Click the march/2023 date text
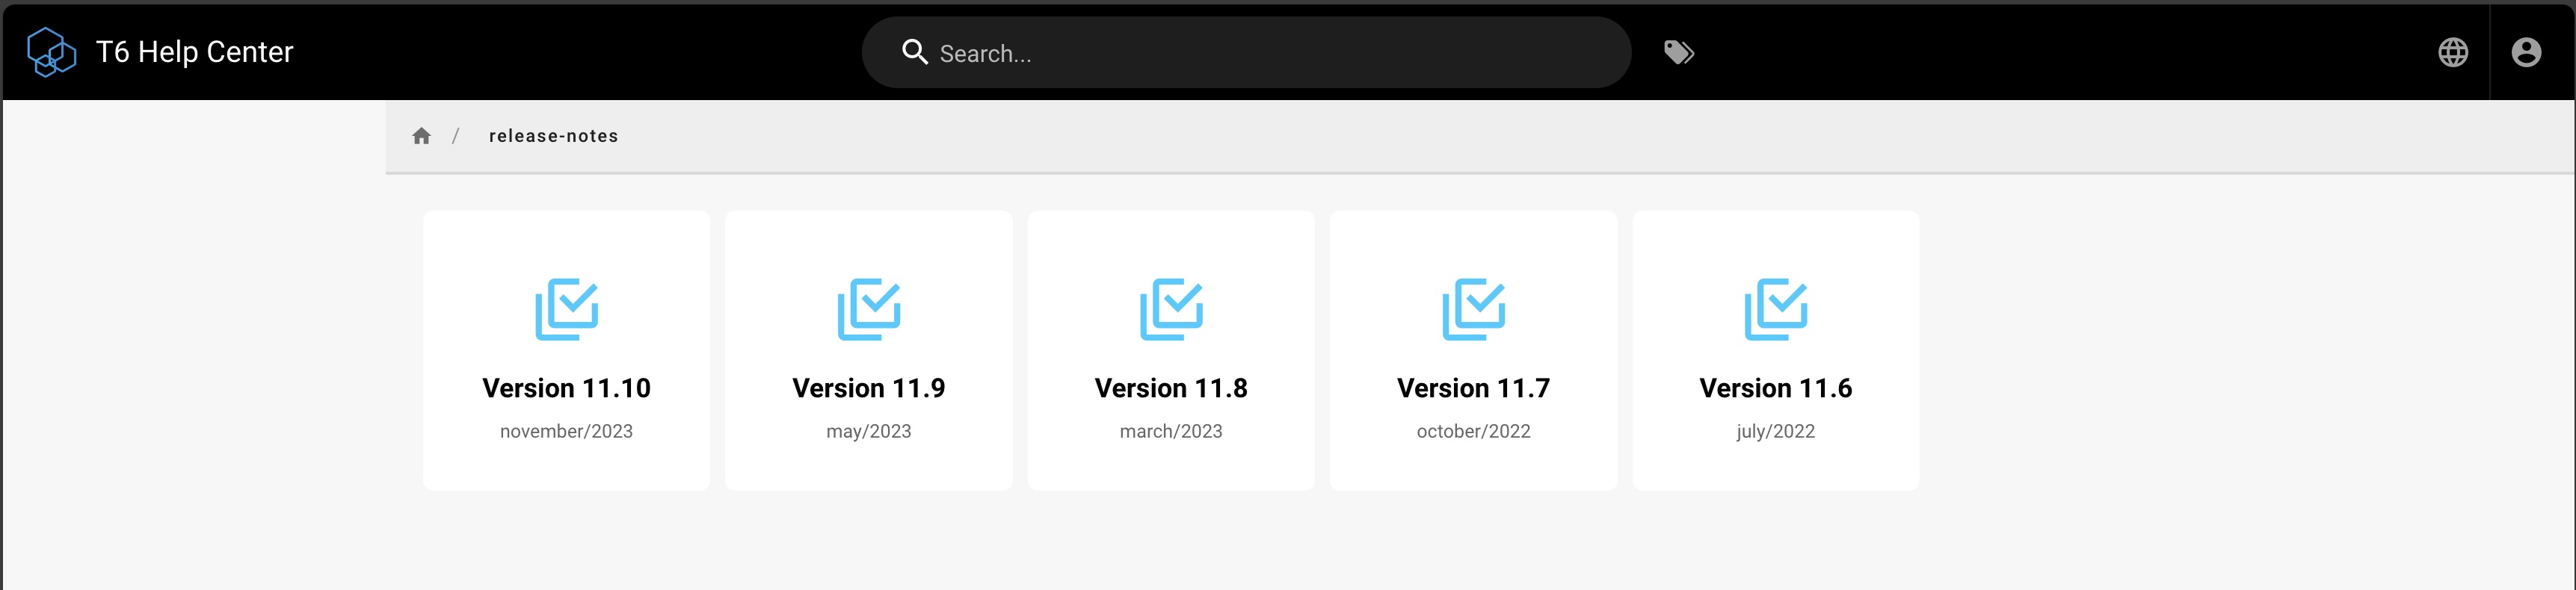Viewport: 2576px width, 590px height. click(1171, 431)
